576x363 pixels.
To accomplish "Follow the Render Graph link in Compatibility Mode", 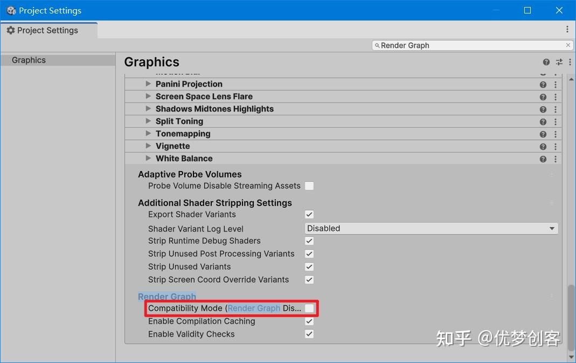I will point(253,308).
